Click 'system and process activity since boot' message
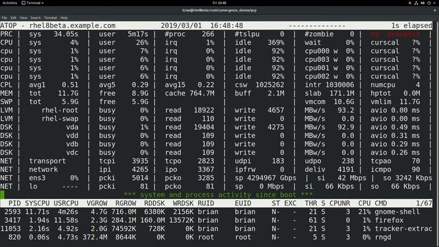The width and height of the screenshot is (439, 247). point(218,195)
